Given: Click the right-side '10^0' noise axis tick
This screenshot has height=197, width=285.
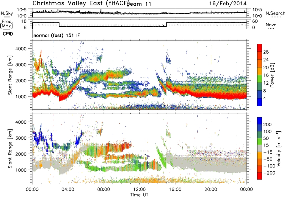Looking at the screenshot, I should [x=257, y=16].
